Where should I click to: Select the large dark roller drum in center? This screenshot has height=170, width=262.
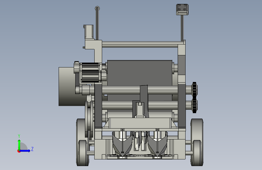tap(140, 73)
